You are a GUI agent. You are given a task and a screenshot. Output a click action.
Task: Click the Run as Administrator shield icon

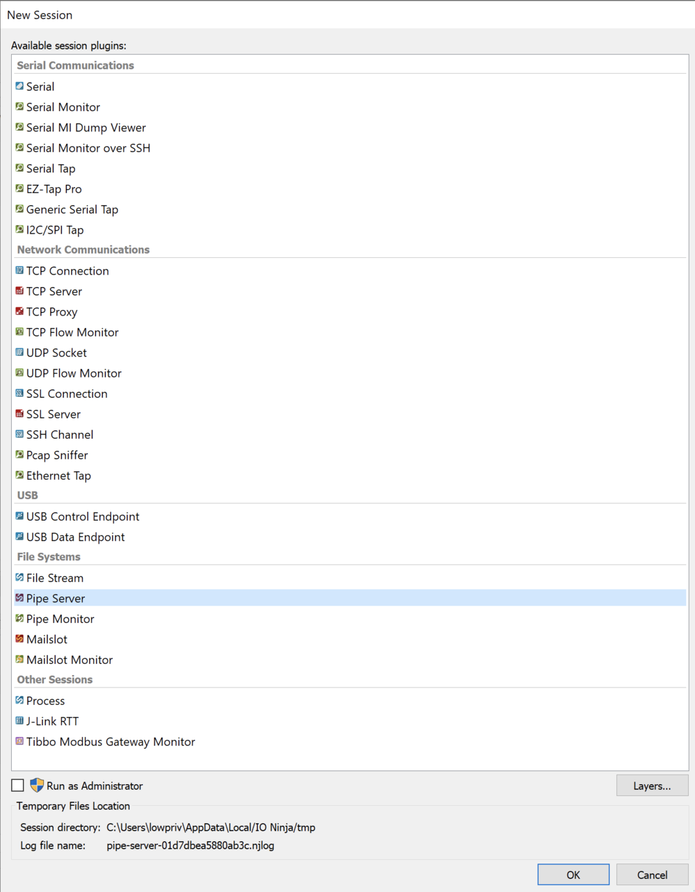(x=37, y=786)
